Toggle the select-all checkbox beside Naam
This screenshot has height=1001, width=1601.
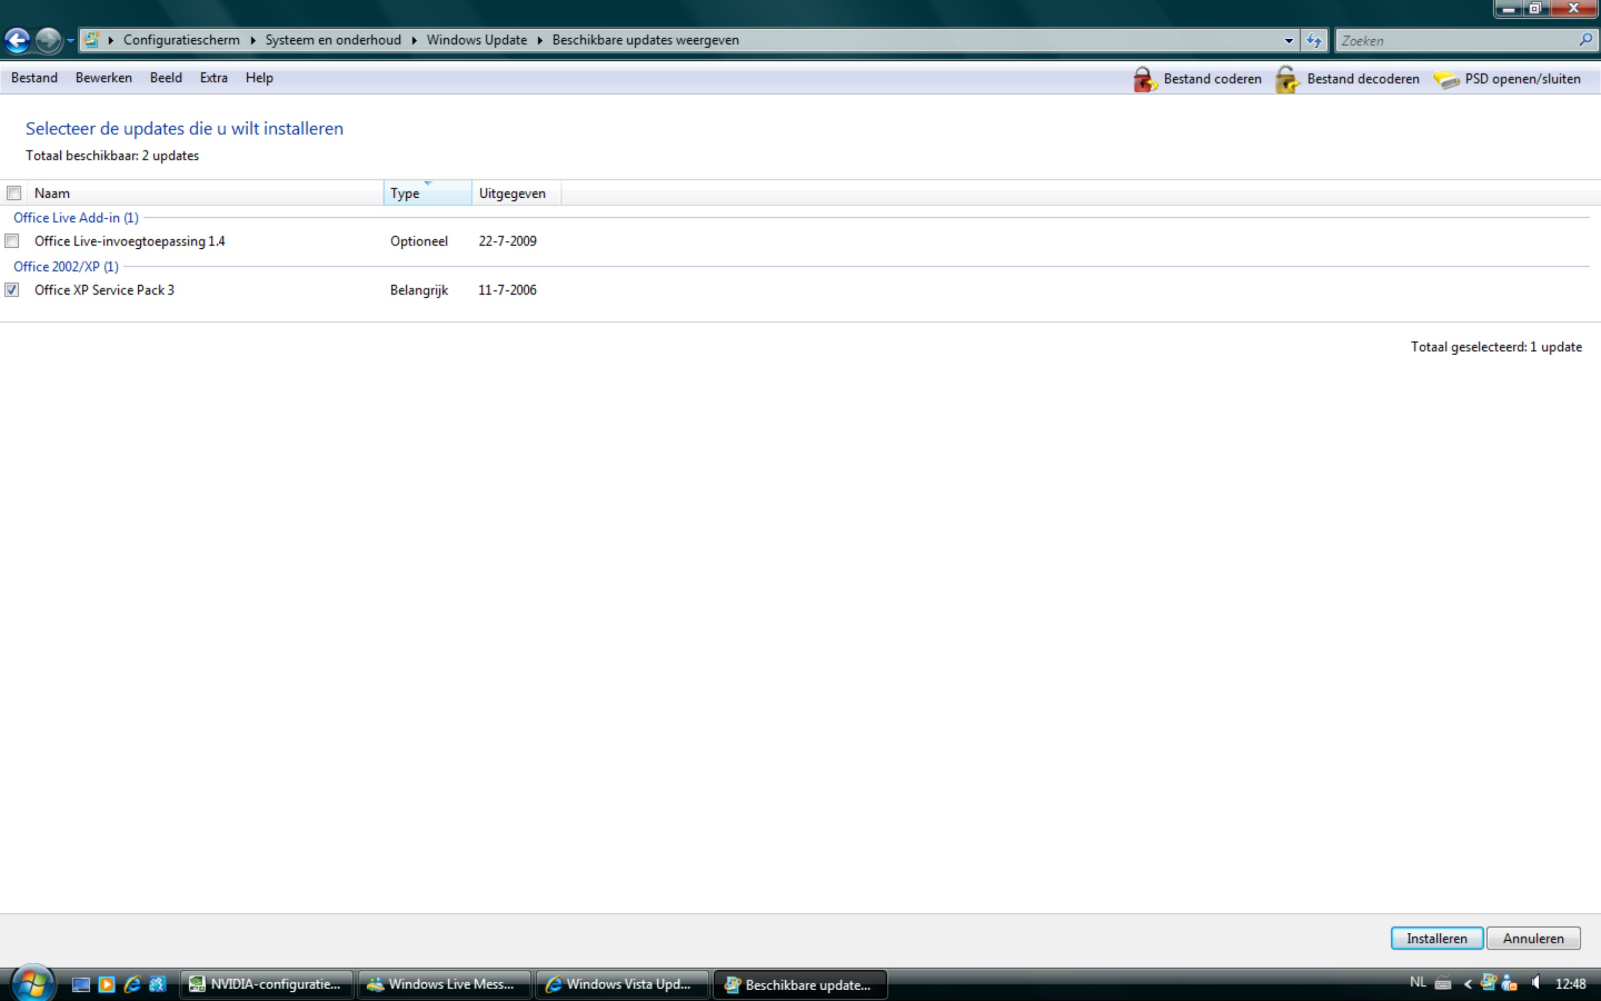click(x=14, y=193)
